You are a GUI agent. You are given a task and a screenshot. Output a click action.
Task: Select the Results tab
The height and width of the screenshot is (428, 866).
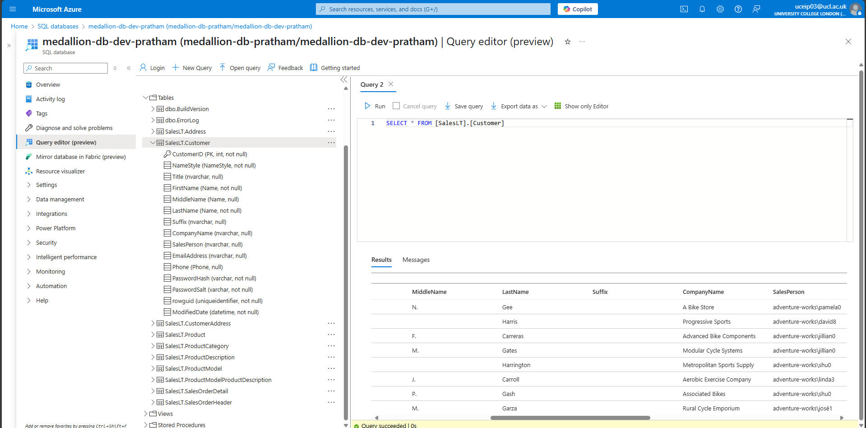[x=381, y=260]
